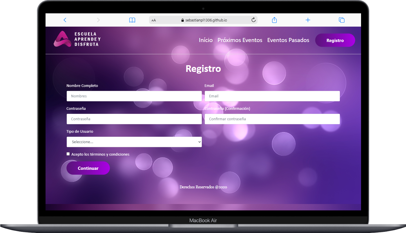Show the tab overview icon
The height and width of the screenshot is (233, 406).
[342, 20]
